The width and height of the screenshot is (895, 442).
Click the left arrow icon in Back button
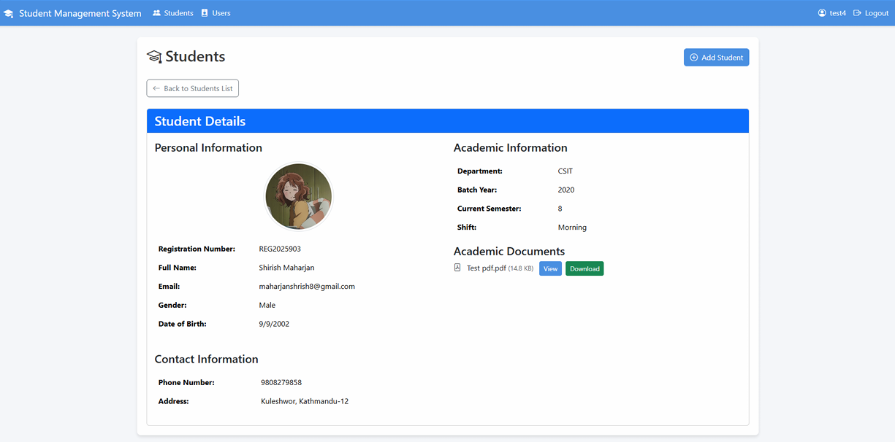[156, 88]
